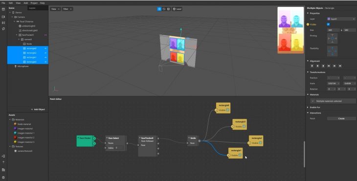This screenshot has height=181, width=357.
Task: Click the bottom-most left sidebar icon
Action: pos(3,178)
